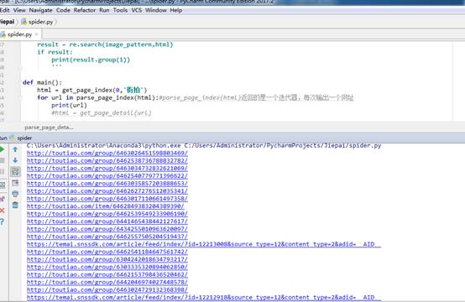Open toutiao group link ending 0097
Viewport: 465px width, 302px height.
tap(107, 229)
